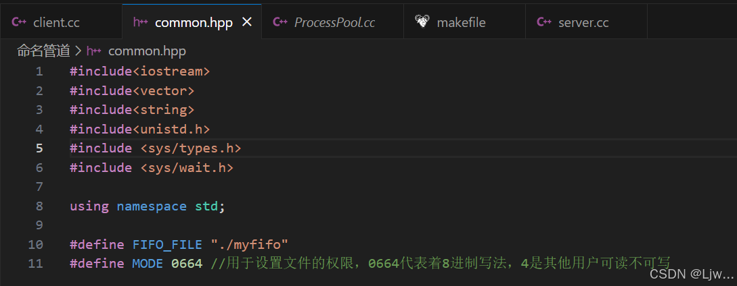Switch to the server.cc tab
This screenshot has height=286, width=737.
point(586,22)
